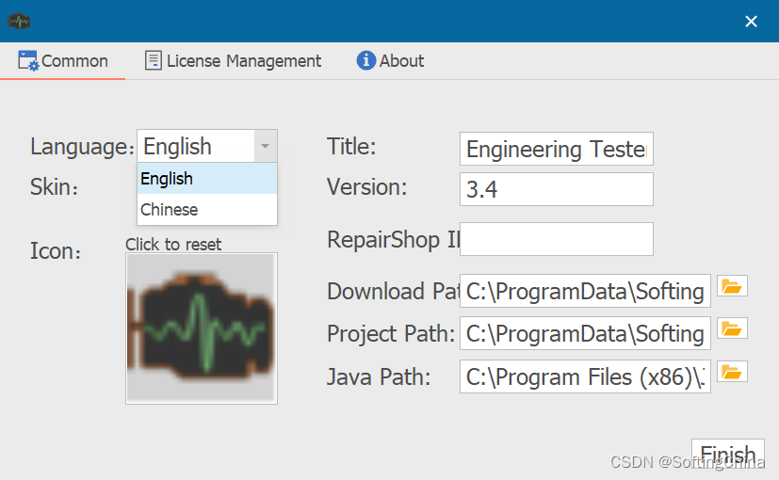The width and height of the screenshot is (779, 480).
Task: Focus the Version input field
Action: click(556, 189)
